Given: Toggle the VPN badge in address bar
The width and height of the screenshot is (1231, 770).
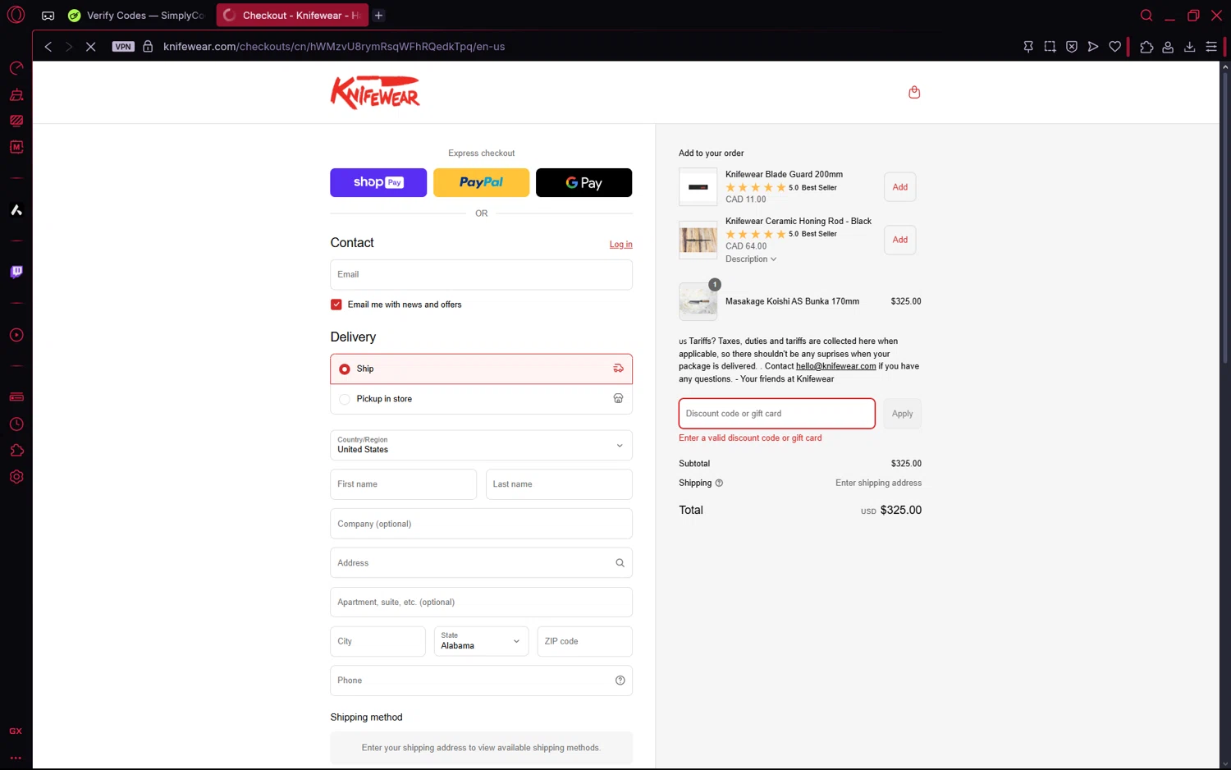Looking at the screenshot, I should 123,47.
